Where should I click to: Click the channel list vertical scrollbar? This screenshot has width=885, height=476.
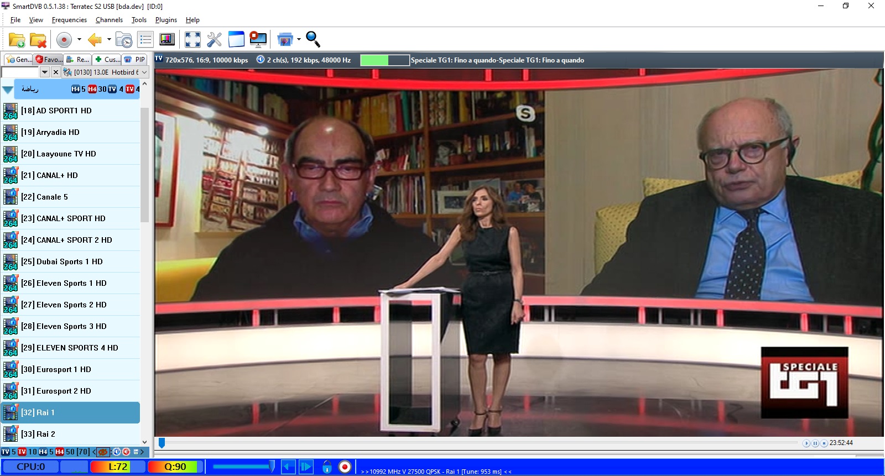pyautogui.click(x=145, y=165)
